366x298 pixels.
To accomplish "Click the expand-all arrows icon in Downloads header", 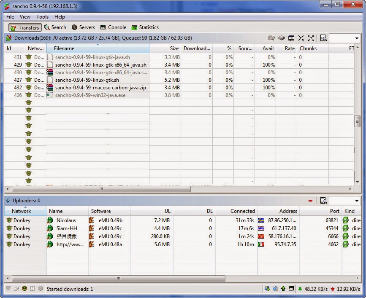I will (x=311, y=38).
